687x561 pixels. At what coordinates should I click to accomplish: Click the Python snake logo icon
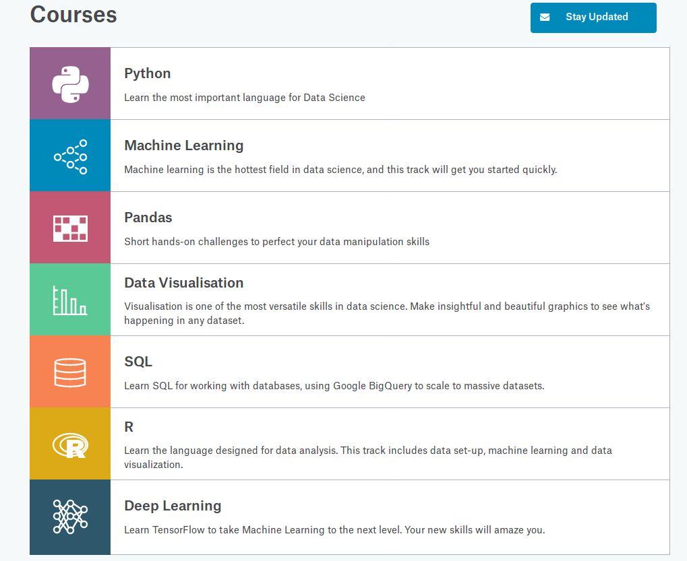pyautogui.click(x=70, y=84)
